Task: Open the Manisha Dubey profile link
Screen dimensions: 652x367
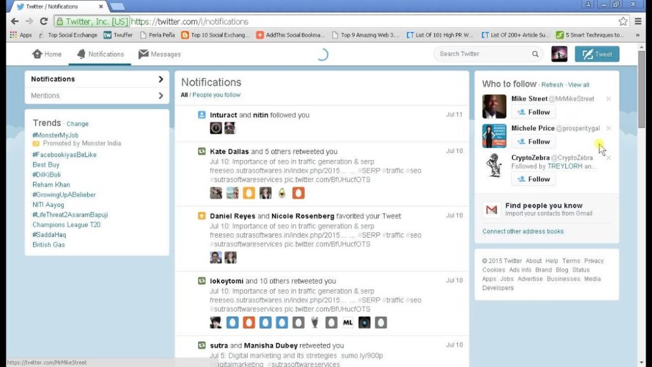Action: tap(271, 345)
